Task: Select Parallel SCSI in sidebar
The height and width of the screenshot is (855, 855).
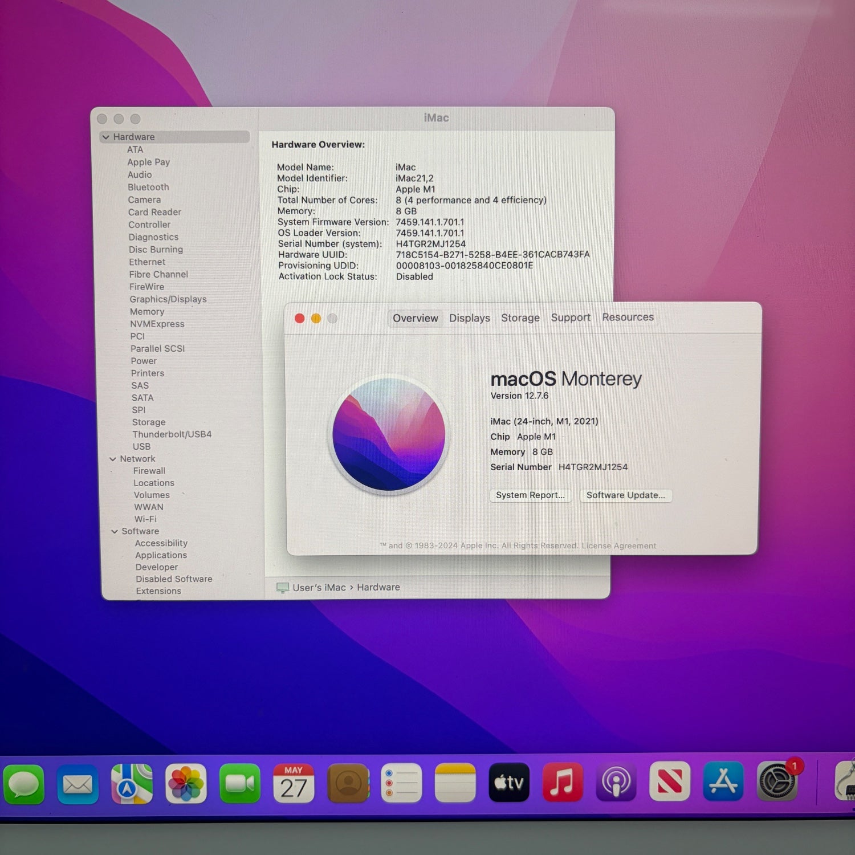Action: (158, 348)
